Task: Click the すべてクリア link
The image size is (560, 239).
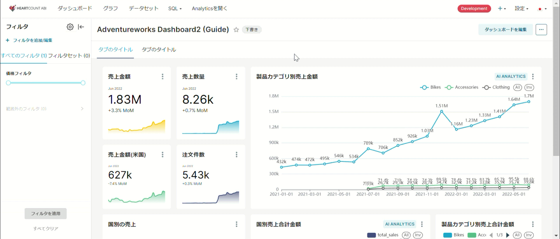Action: [x=46, y=229]
